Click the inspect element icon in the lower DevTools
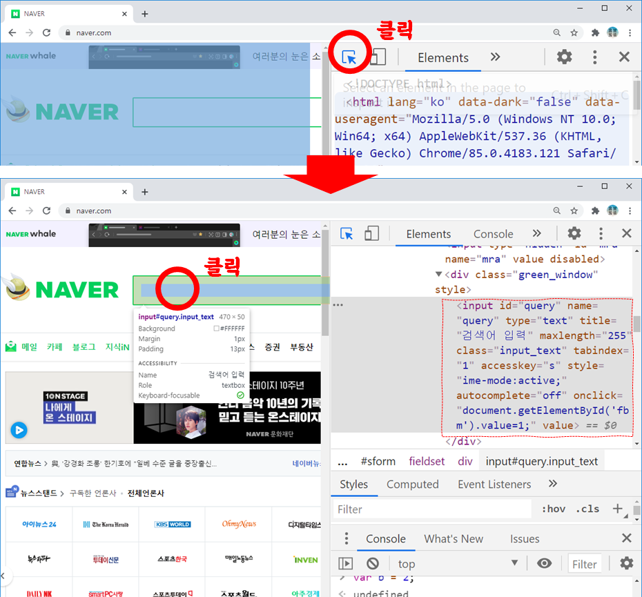Viewport: 642px width, 597px height. coord(347,234)
